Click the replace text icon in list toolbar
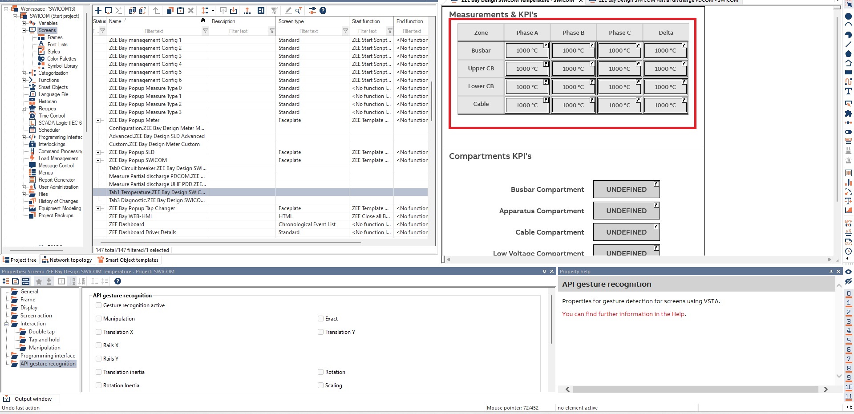The image size is (854, 414). [299, 10]
